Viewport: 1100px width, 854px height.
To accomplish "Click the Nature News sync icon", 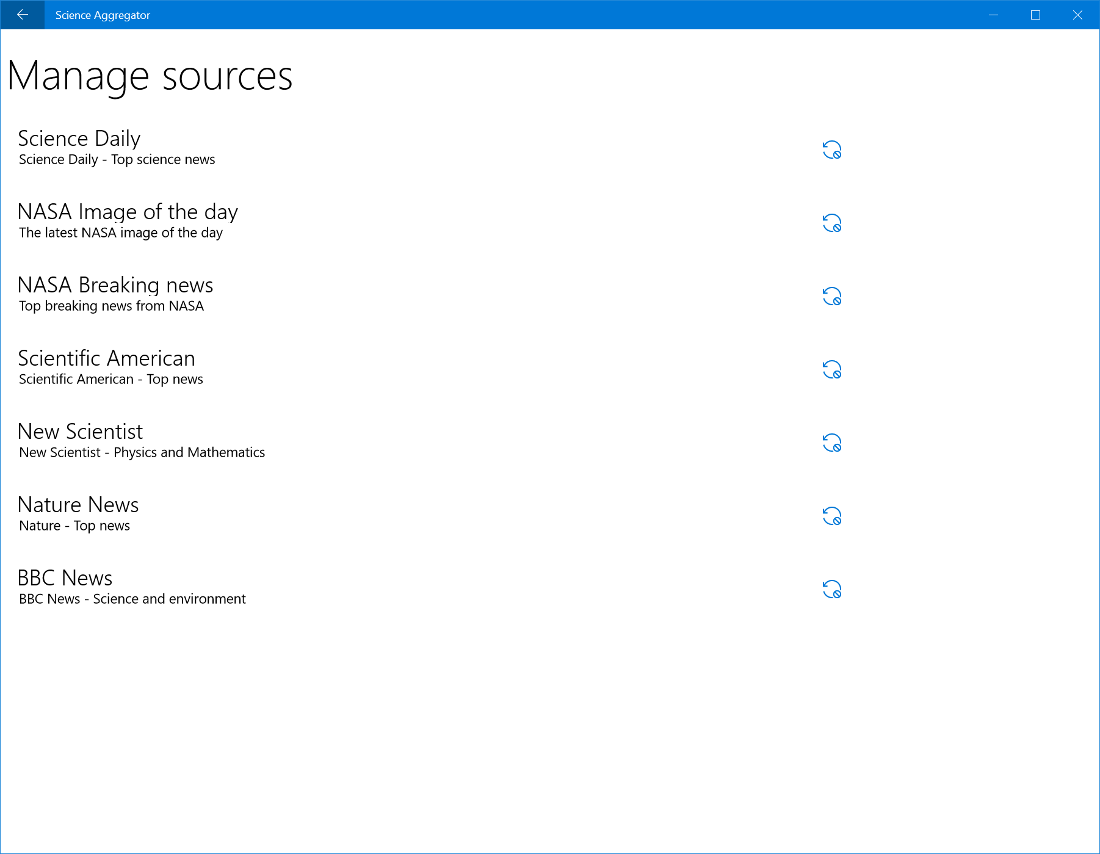I will click(831, 516).
